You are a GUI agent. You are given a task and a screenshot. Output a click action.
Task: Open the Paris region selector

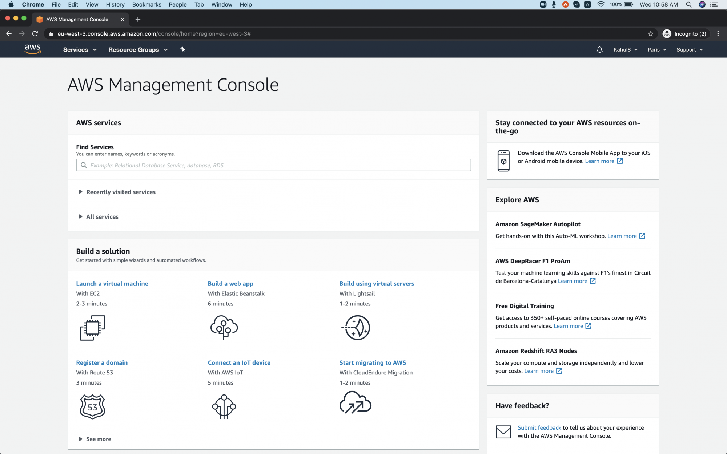[x=656, y=49]
